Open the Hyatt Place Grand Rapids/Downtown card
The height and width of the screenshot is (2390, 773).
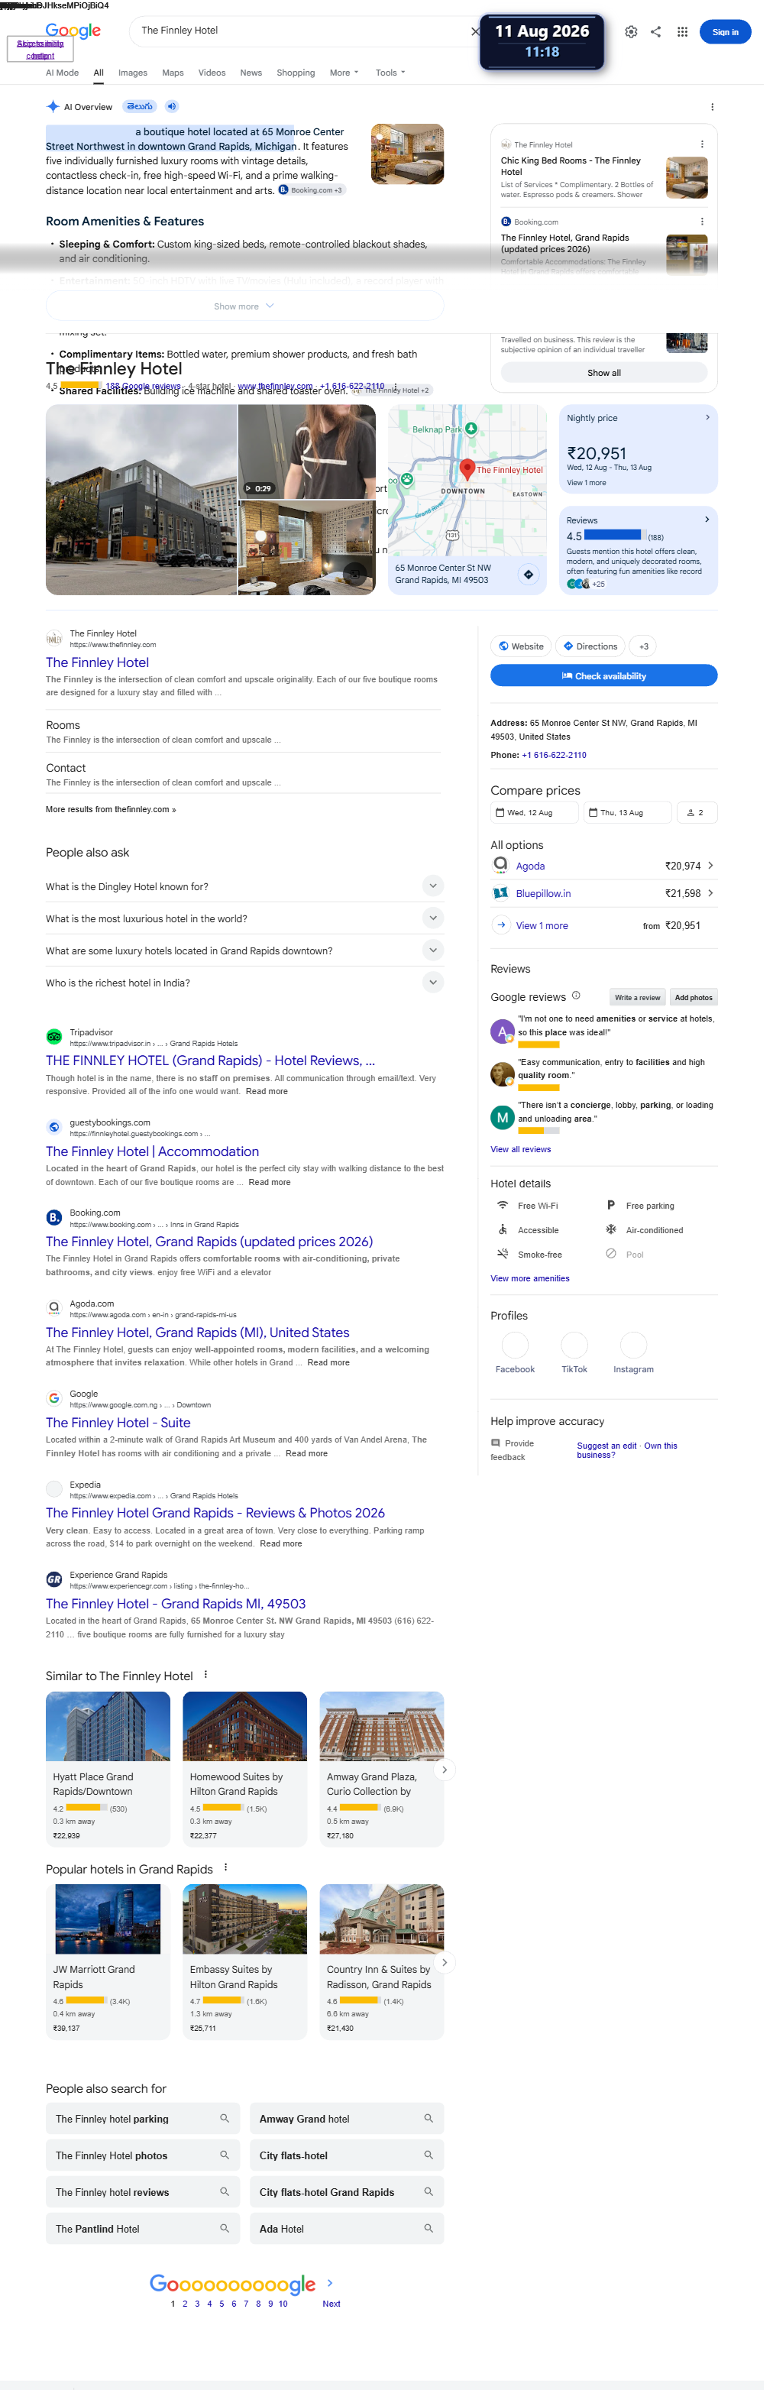[x=108, y=1768]
